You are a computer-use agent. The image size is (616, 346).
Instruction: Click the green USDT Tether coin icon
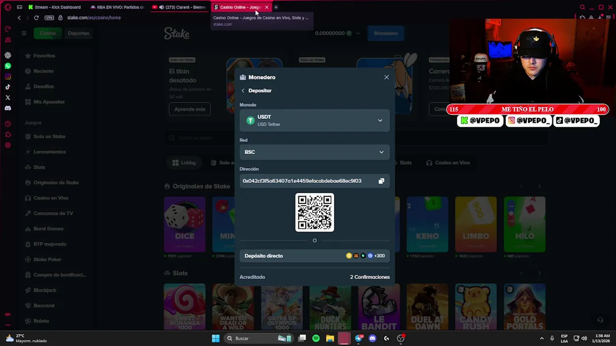pyautogui.click(x=250, y=121)
